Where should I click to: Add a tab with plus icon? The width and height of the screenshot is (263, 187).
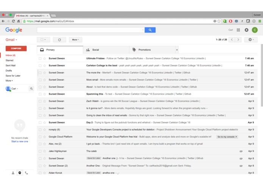click(177, 50)
